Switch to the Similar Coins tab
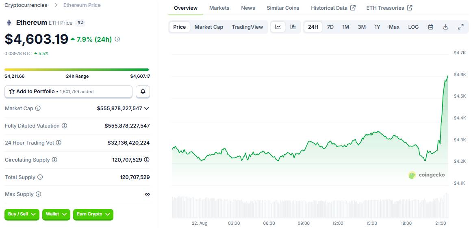Image resolution: width=471 pixels, height=228 pixels. click(283, 8)
